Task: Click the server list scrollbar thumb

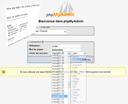Action: (x=69, y=85)
